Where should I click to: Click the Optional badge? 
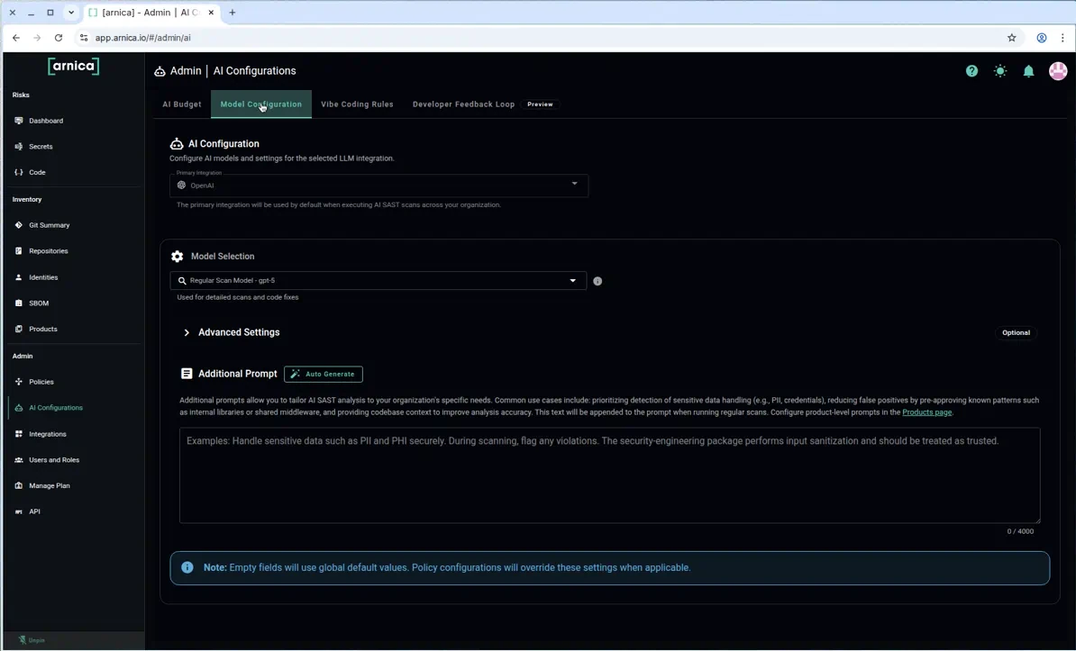pyautogui.click(x=1016, y=332)
